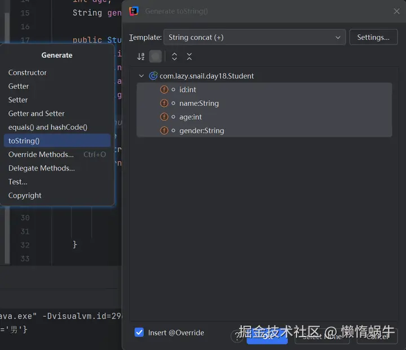Click the "String gen" code on line 15
The image size is (406, 350).
[97, 12]
